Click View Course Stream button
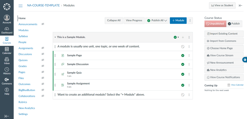Viewport: 247px width, 119px height. 224,55
